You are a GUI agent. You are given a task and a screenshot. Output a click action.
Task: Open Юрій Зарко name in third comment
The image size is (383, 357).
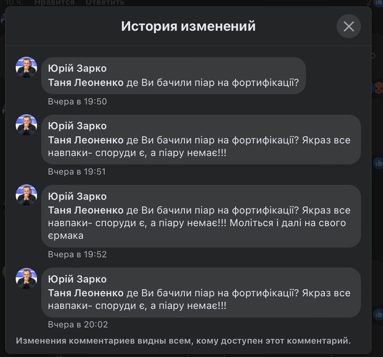click(77, 196)
